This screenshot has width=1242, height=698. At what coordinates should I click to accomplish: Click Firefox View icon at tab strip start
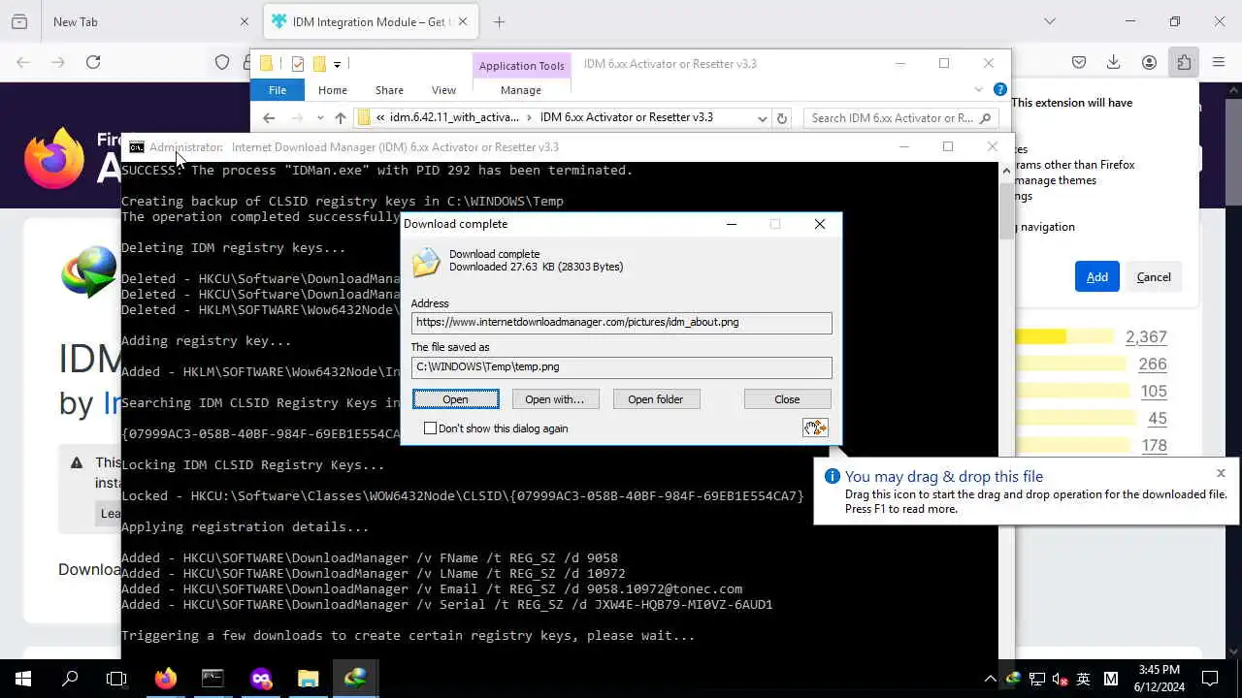19,21
